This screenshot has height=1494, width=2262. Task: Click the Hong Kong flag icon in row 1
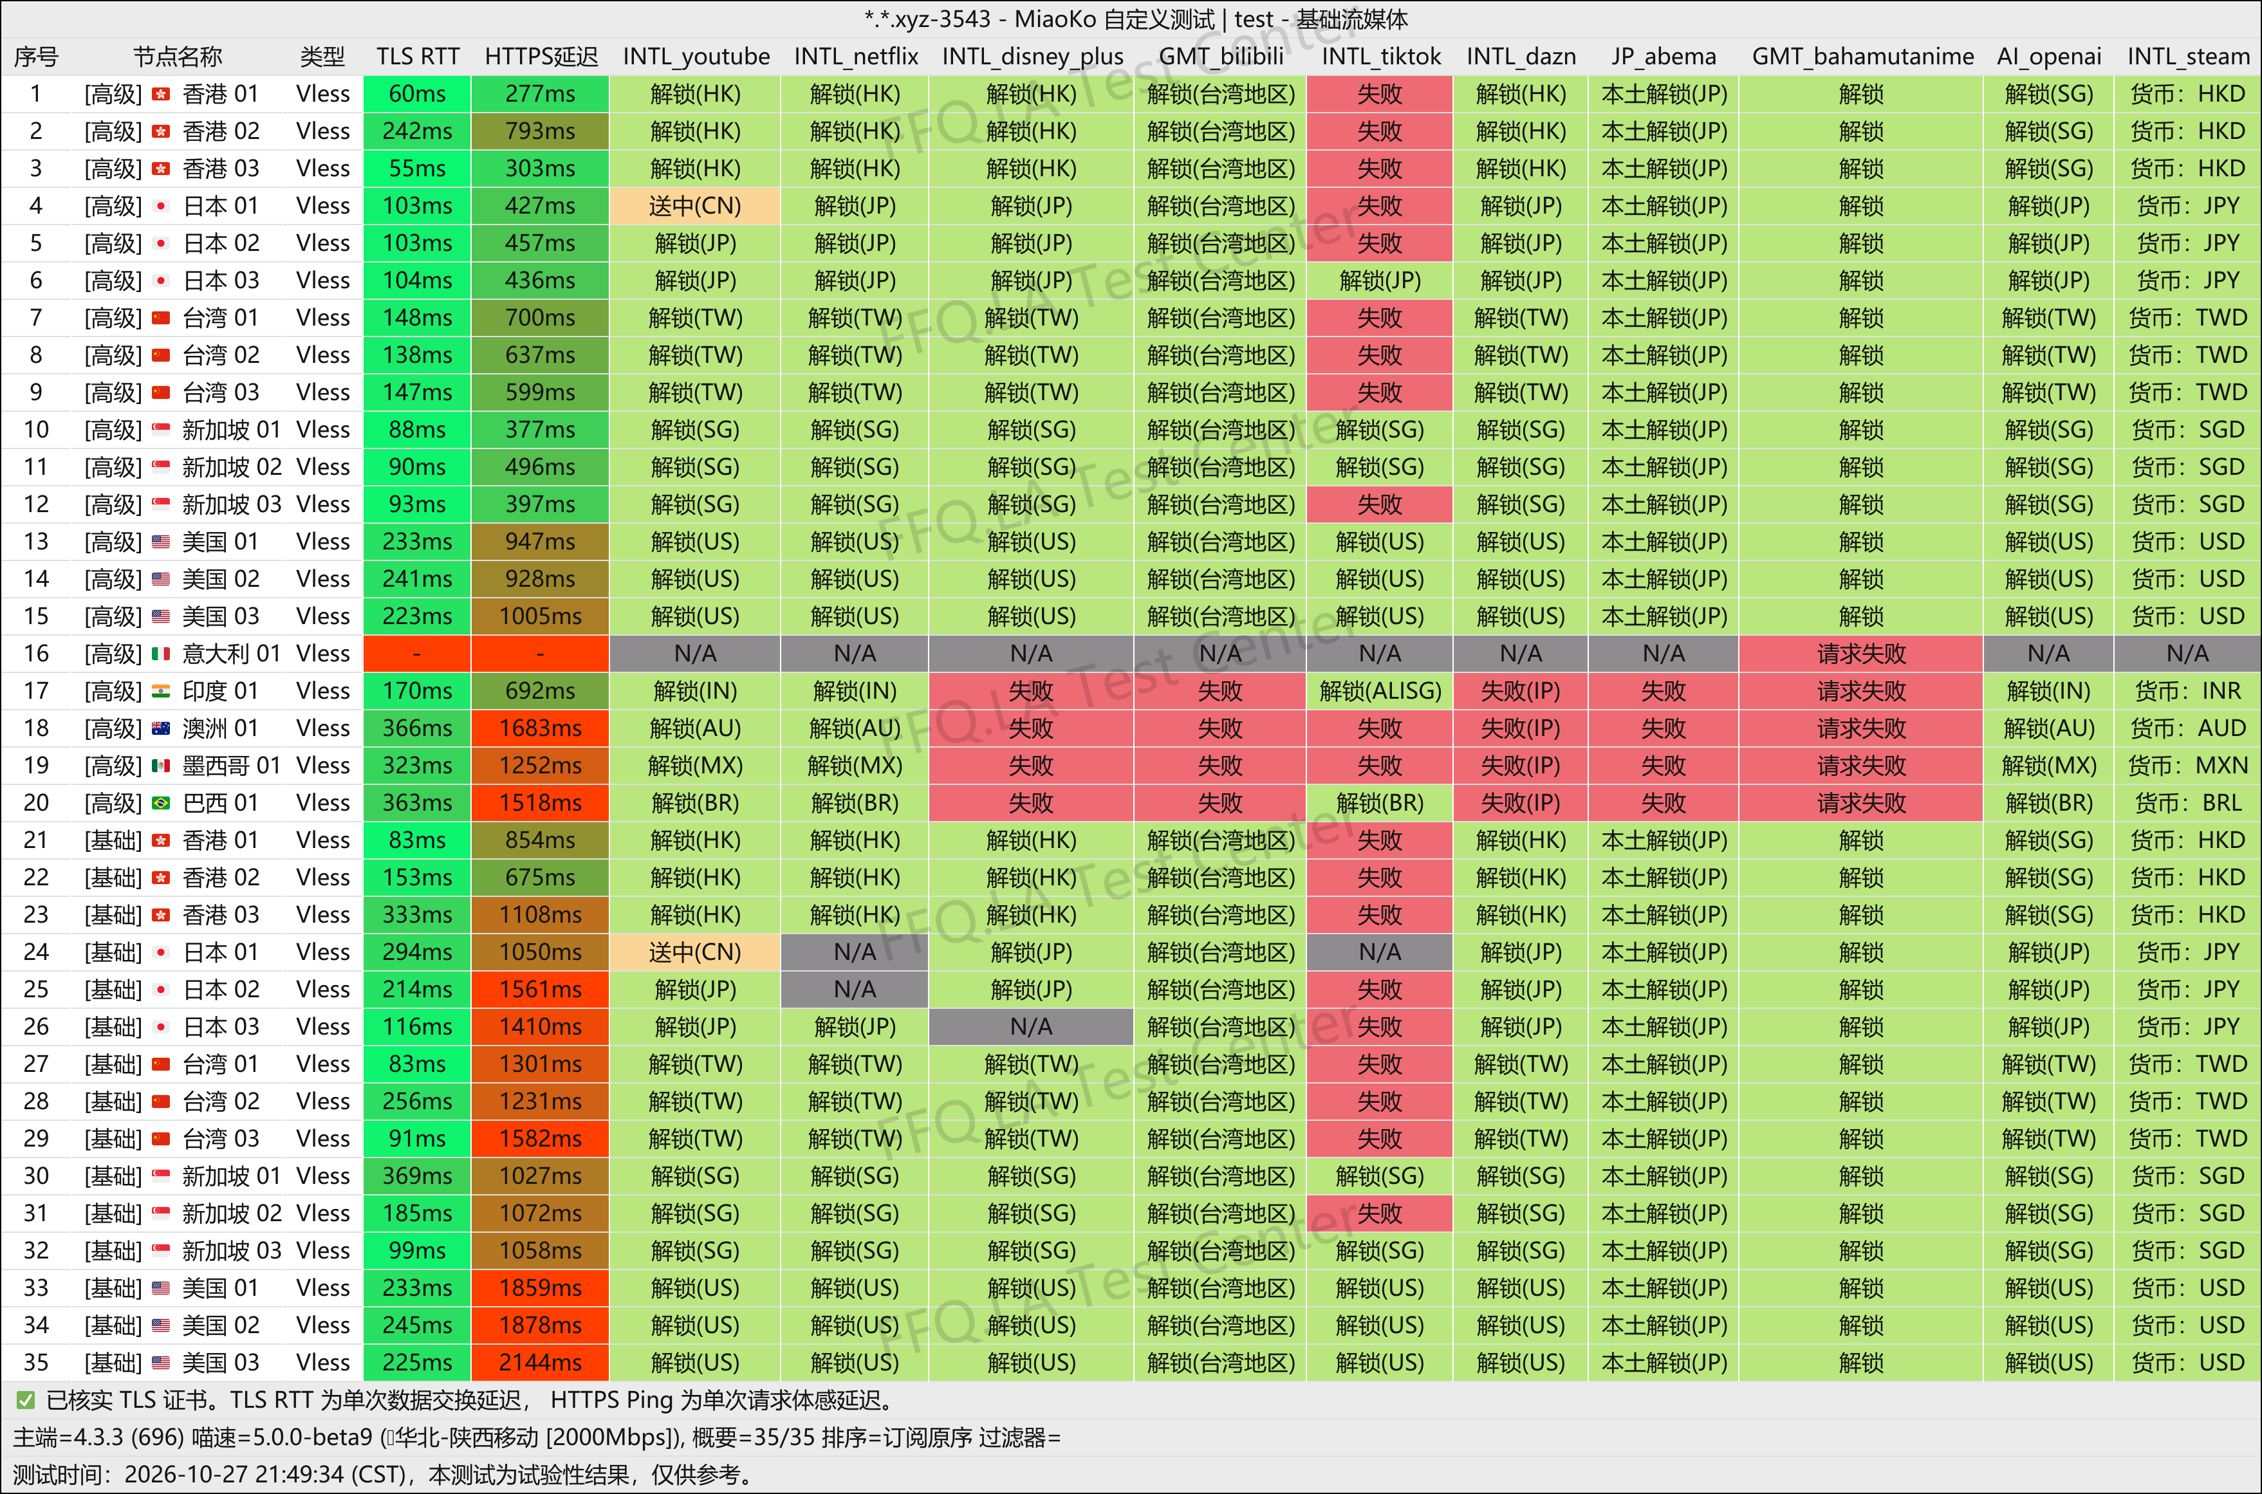[x=161, y=95]
